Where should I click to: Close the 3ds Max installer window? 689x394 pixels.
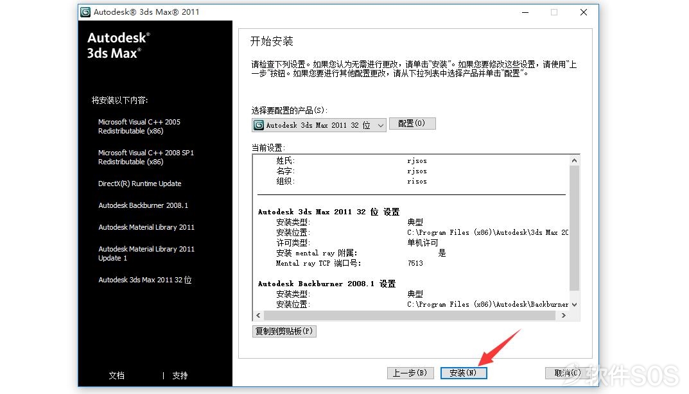[x=584, y=12]
